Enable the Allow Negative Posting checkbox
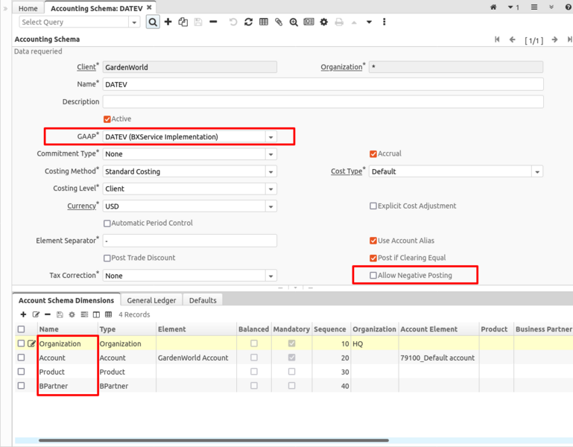573x447 pixels. point(373,276)
